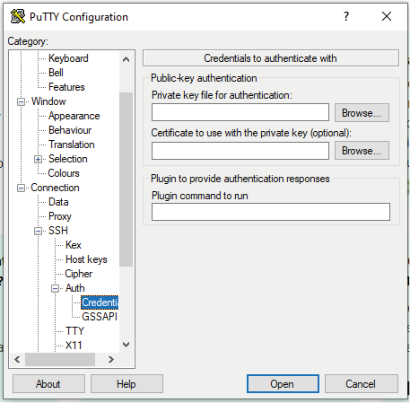
Task: Open the session with the Open button
Action: tap(283, 384)
